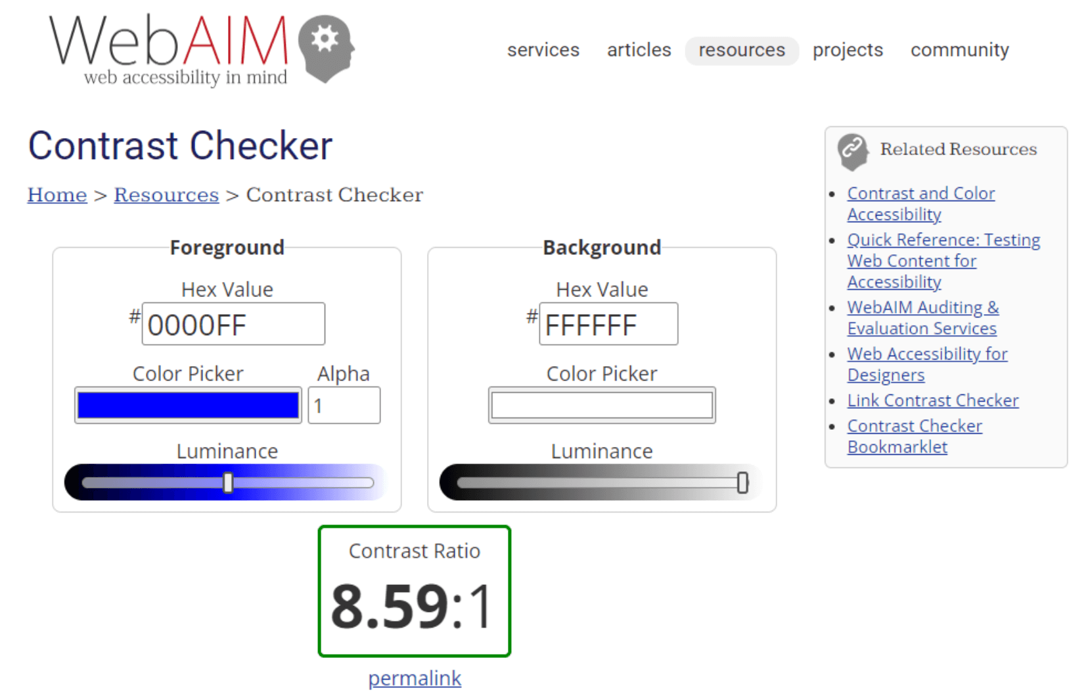Open the articles menu item

[639, 50]
